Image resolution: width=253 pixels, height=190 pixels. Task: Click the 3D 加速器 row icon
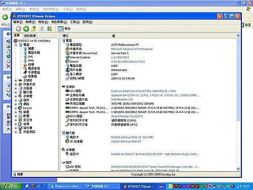click(67, 141)
